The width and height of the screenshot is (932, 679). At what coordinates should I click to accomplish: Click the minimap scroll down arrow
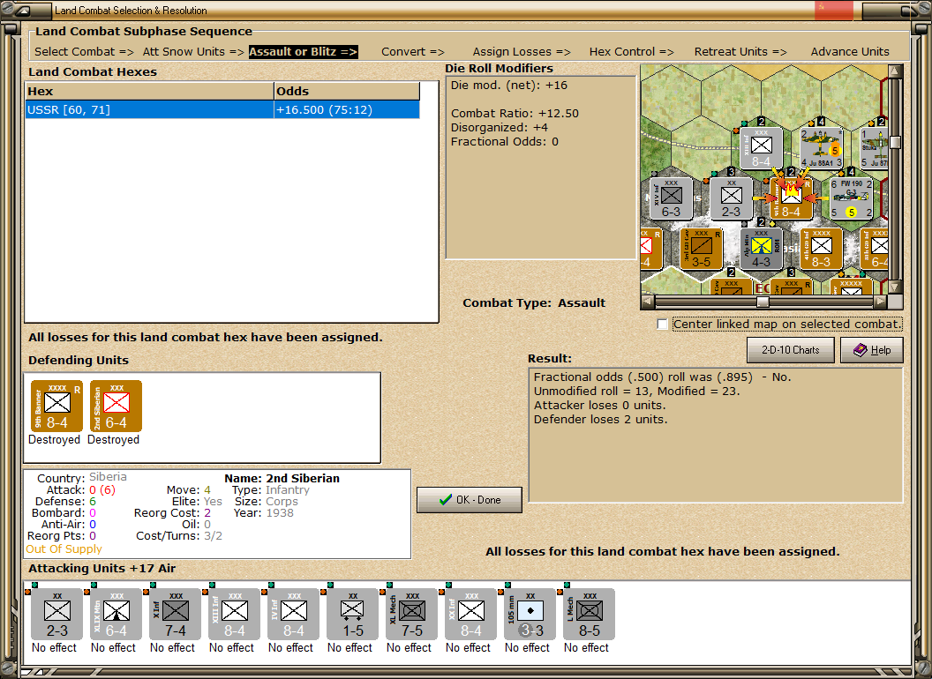(x=895, y=287)
